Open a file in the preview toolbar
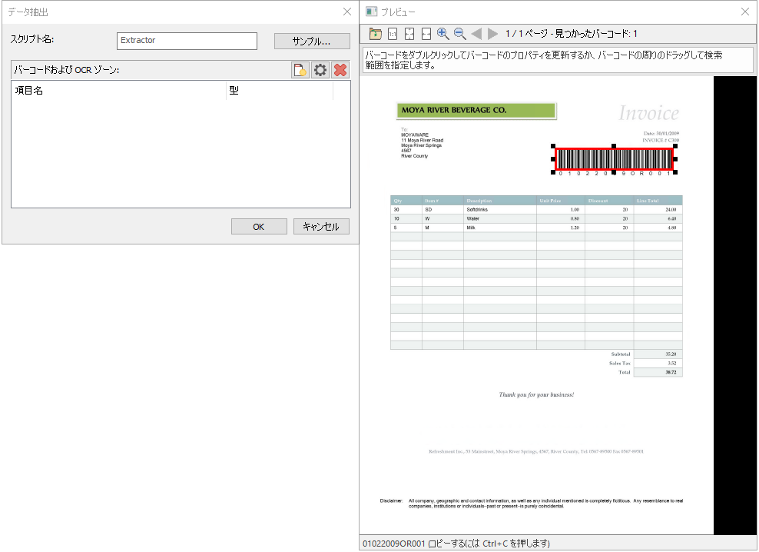This screenshot has height=552, width=759. [x=375, y=33]
